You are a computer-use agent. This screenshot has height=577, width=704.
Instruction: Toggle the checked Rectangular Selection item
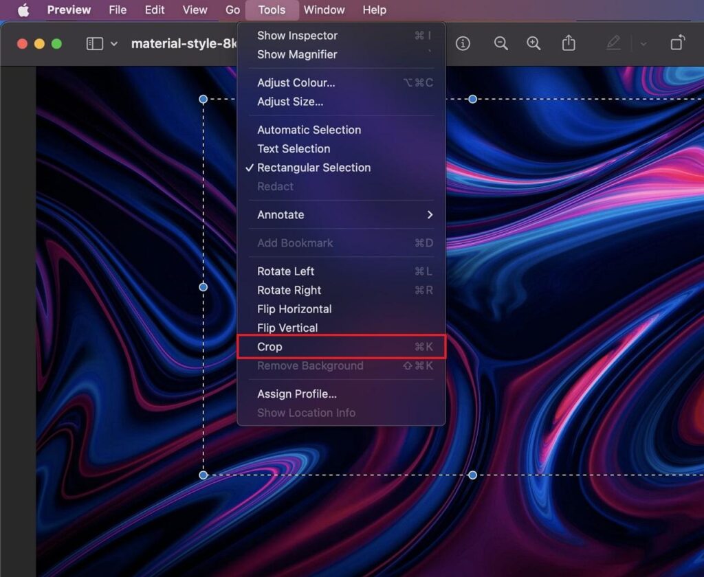[341, 168]
